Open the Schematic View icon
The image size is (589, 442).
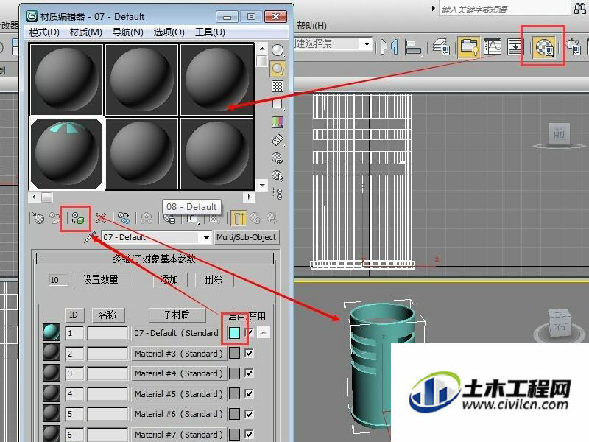pos(515,47)
